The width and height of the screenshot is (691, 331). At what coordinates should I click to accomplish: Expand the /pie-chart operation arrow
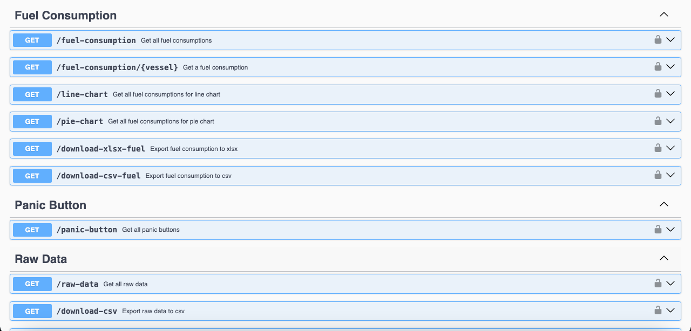click(670, 121)
